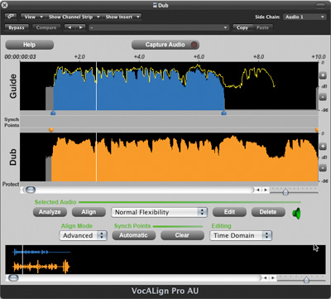Click the Capture Audio button
Image resolution: width=331 pixels, height=299 pixels.
point(165,45)
